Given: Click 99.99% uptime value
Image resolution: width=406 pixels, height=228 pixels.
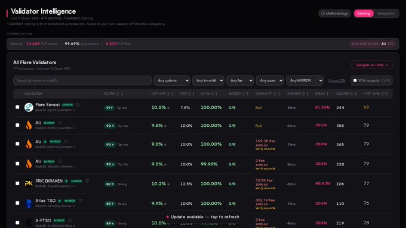Looking at the screenshot, I should coord(209,164).
